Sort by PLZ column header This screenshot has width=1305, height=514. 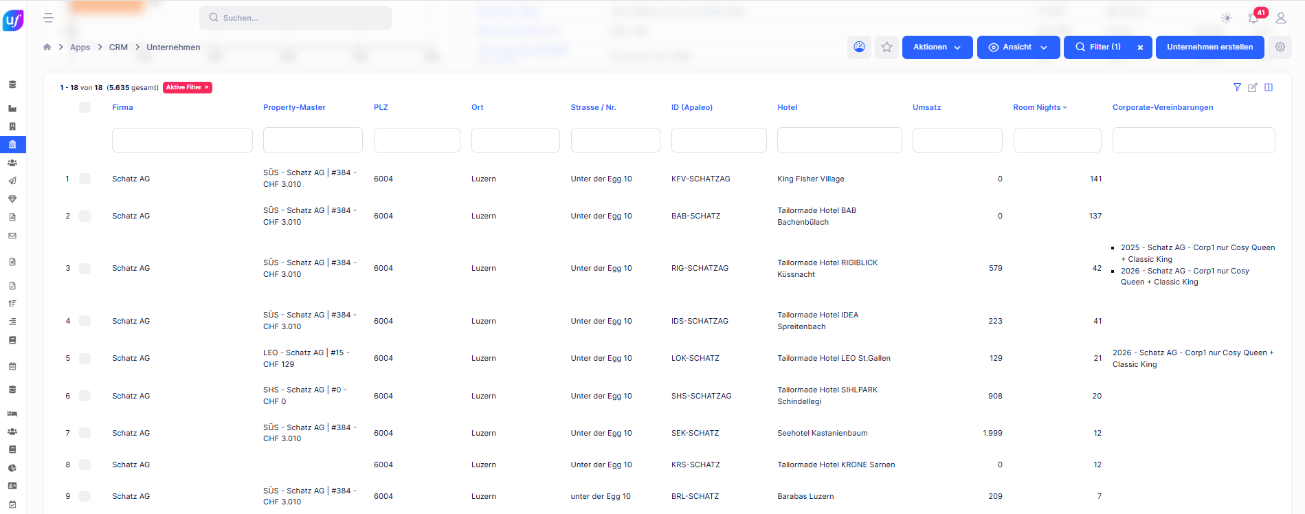click(x=381, y=107)
